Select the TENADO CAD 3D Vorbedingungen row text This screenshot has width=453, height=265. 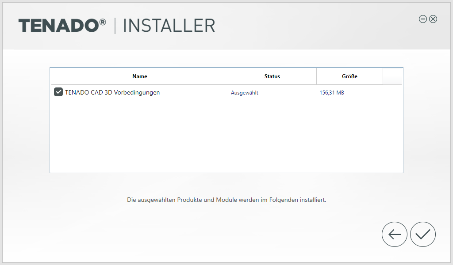coord(112,92)
